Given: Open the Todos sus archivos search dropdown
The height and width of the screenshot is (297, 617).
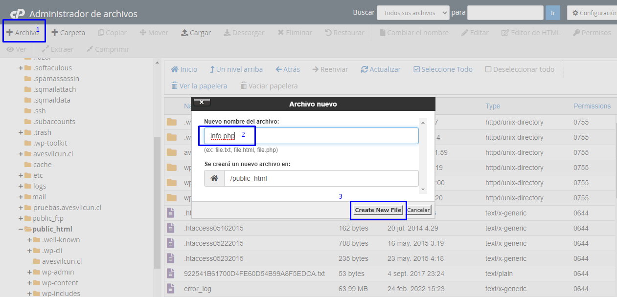Looking at the screenshot, I should point(412,12).
